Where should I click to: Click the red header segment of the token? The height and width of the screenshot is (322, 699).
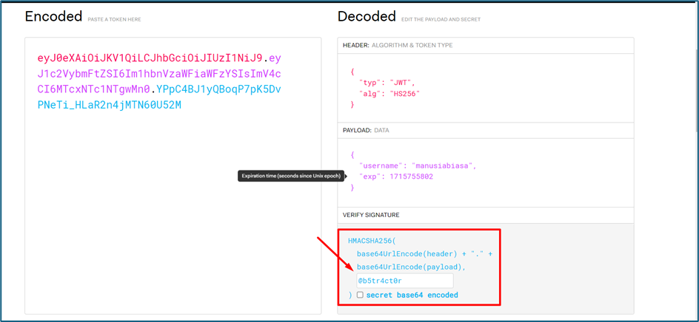(x=150, y=58)
